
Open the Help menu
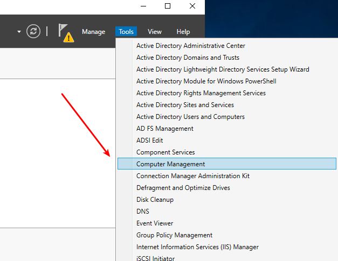coord(183,32)
